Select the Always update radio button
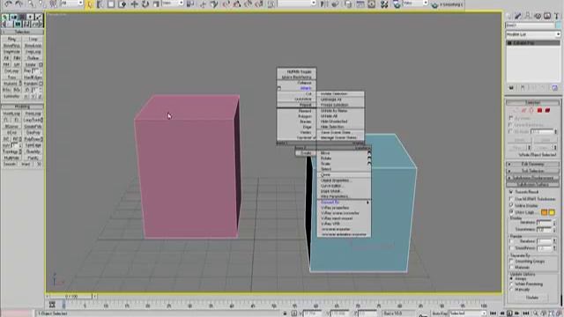 coord(511,278)
